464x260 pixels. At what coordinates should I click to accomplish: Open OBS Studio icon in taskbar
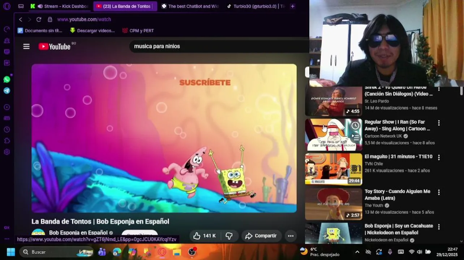[192, 252]
